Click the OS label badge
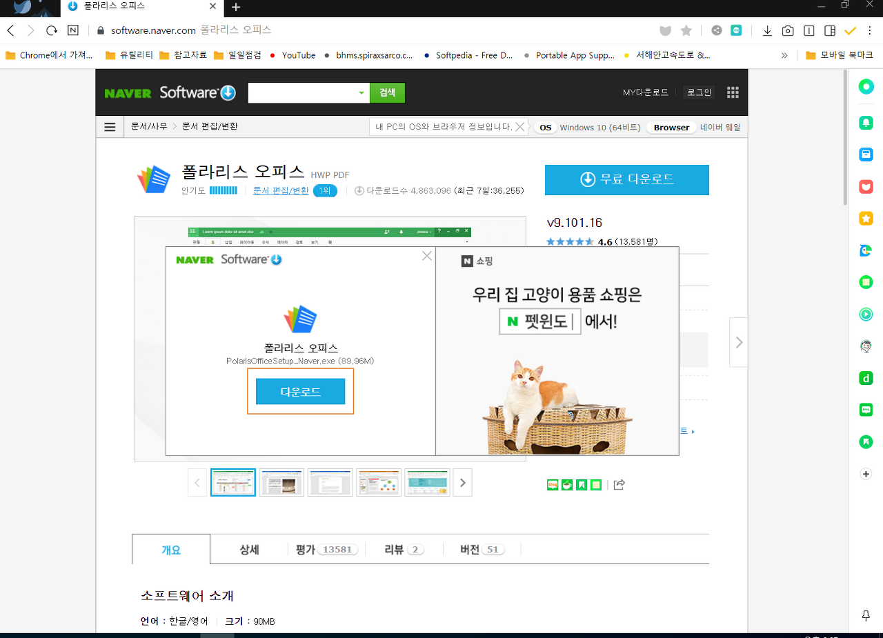 point(546,128)
